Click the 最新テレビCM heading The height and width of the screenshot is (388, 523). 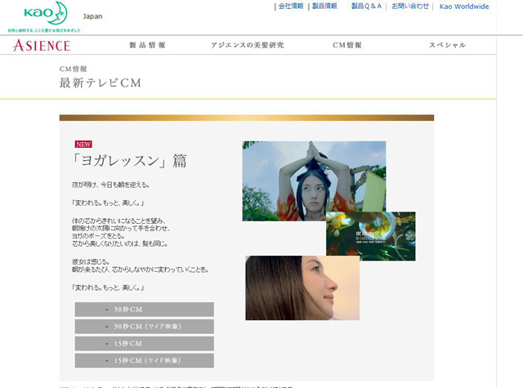click(101, 83)
